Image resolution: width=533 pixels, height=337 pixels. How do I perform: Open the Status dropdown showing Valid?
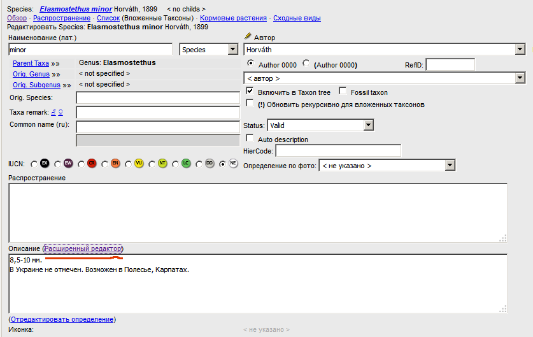pos(367,125)
